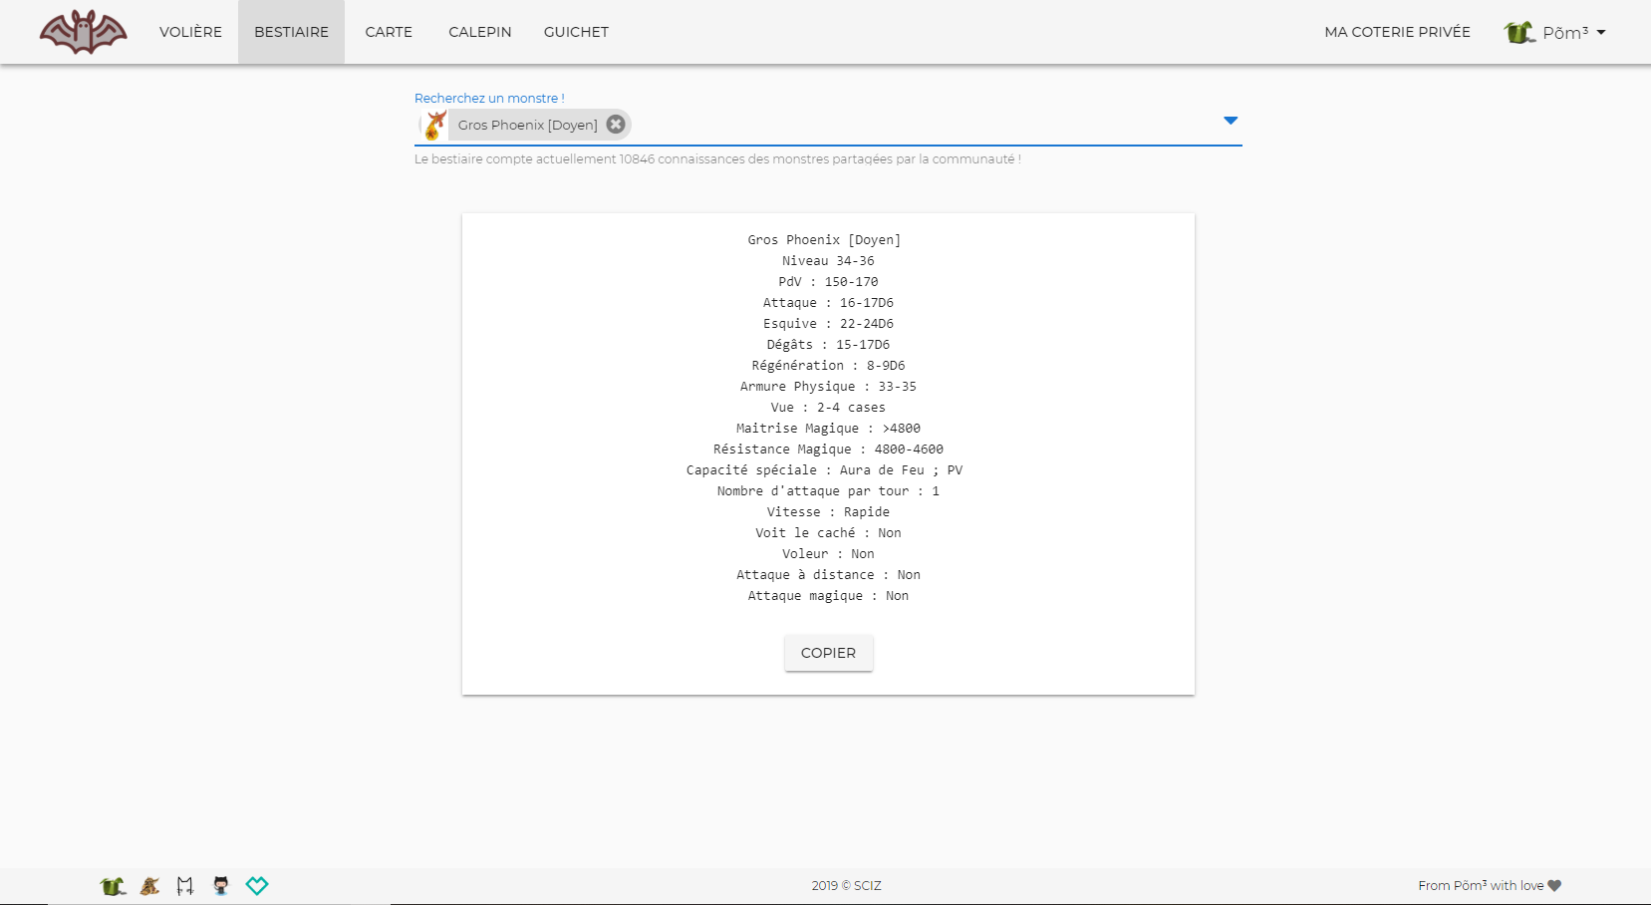This screenshot has height=905, width=1651.
Task: Navigate to Guichet
Action: 576,32
